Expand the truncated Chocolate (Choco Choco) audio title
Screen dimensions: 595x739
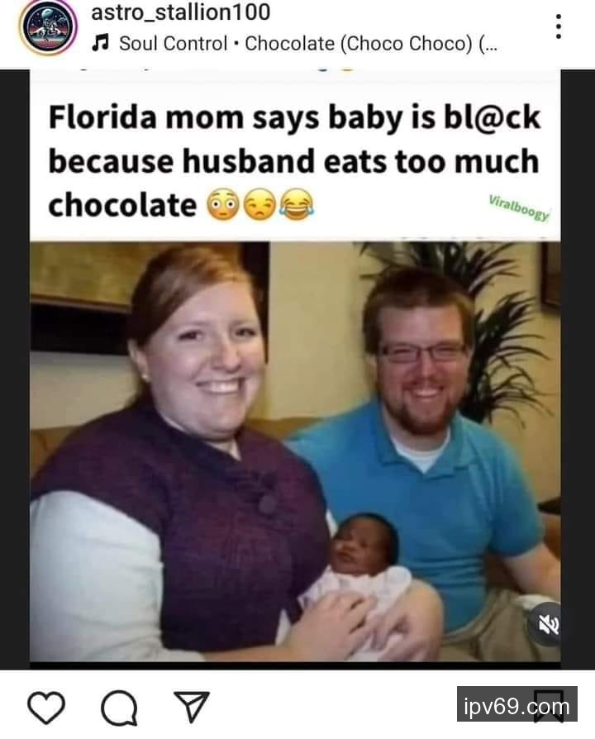point(371,44)
